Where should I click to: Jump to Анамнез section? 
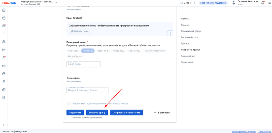pos(185,25)
